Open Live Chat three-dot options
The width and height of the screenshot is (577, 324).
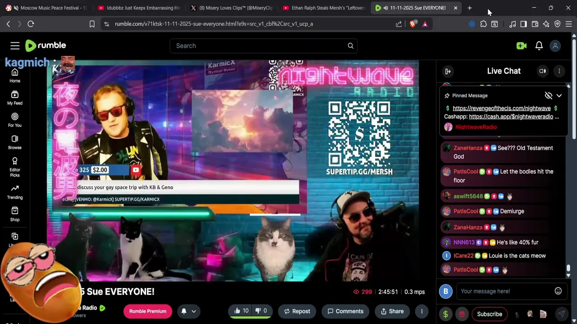[x=559, y=71]
